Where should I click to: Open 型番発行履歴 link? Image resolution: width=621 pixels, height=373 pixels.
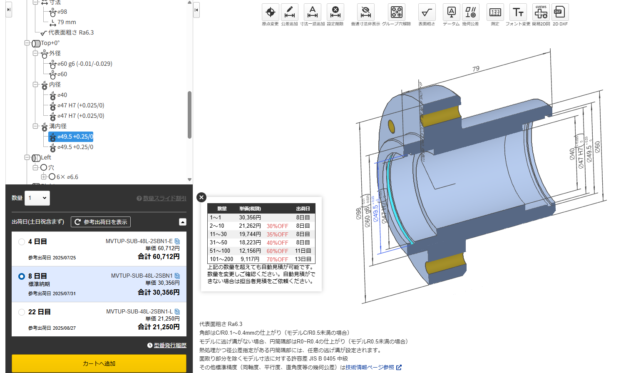pyautogui.click(x=170, y=346)
